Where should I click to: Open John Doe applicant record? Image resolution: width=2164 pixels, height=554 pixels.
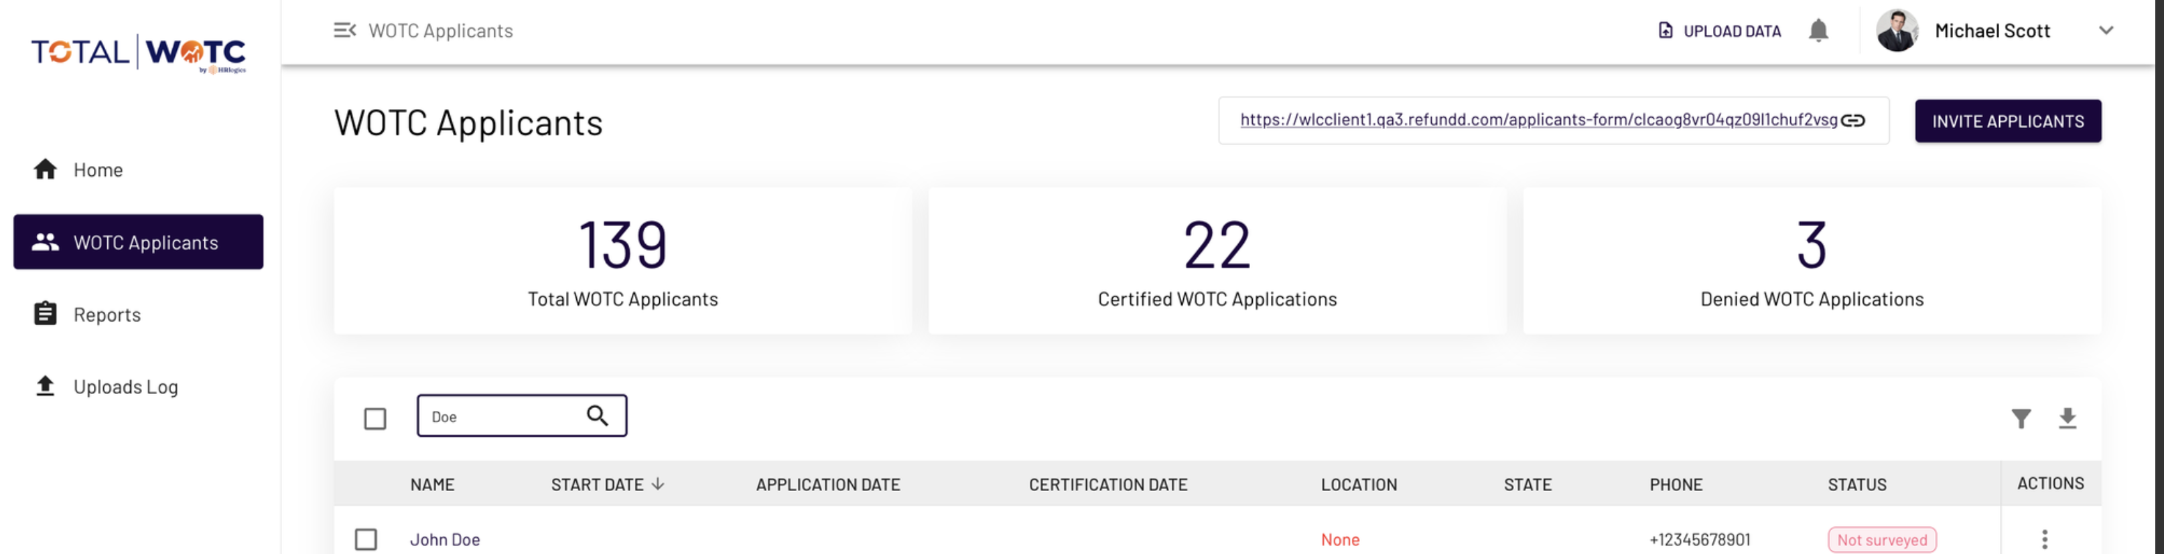click(444, 540)
